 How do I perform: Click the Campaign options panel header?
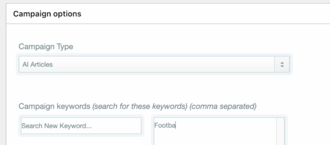click(166, 14)
